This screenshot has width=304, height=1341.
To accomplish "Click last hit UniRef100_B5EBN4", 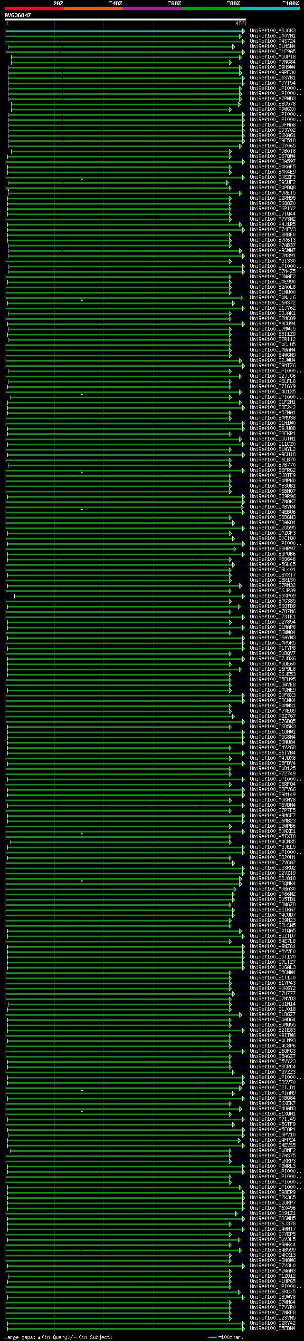I will coord(273,1328).
